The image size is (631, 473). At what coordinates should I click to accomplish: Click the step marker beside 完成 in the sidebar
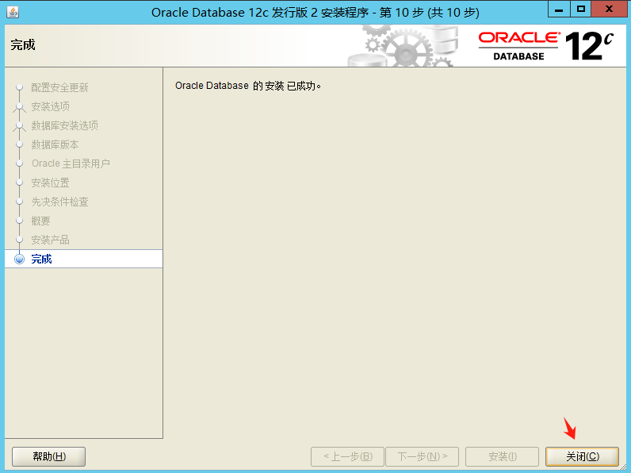(x=19, y=259)
